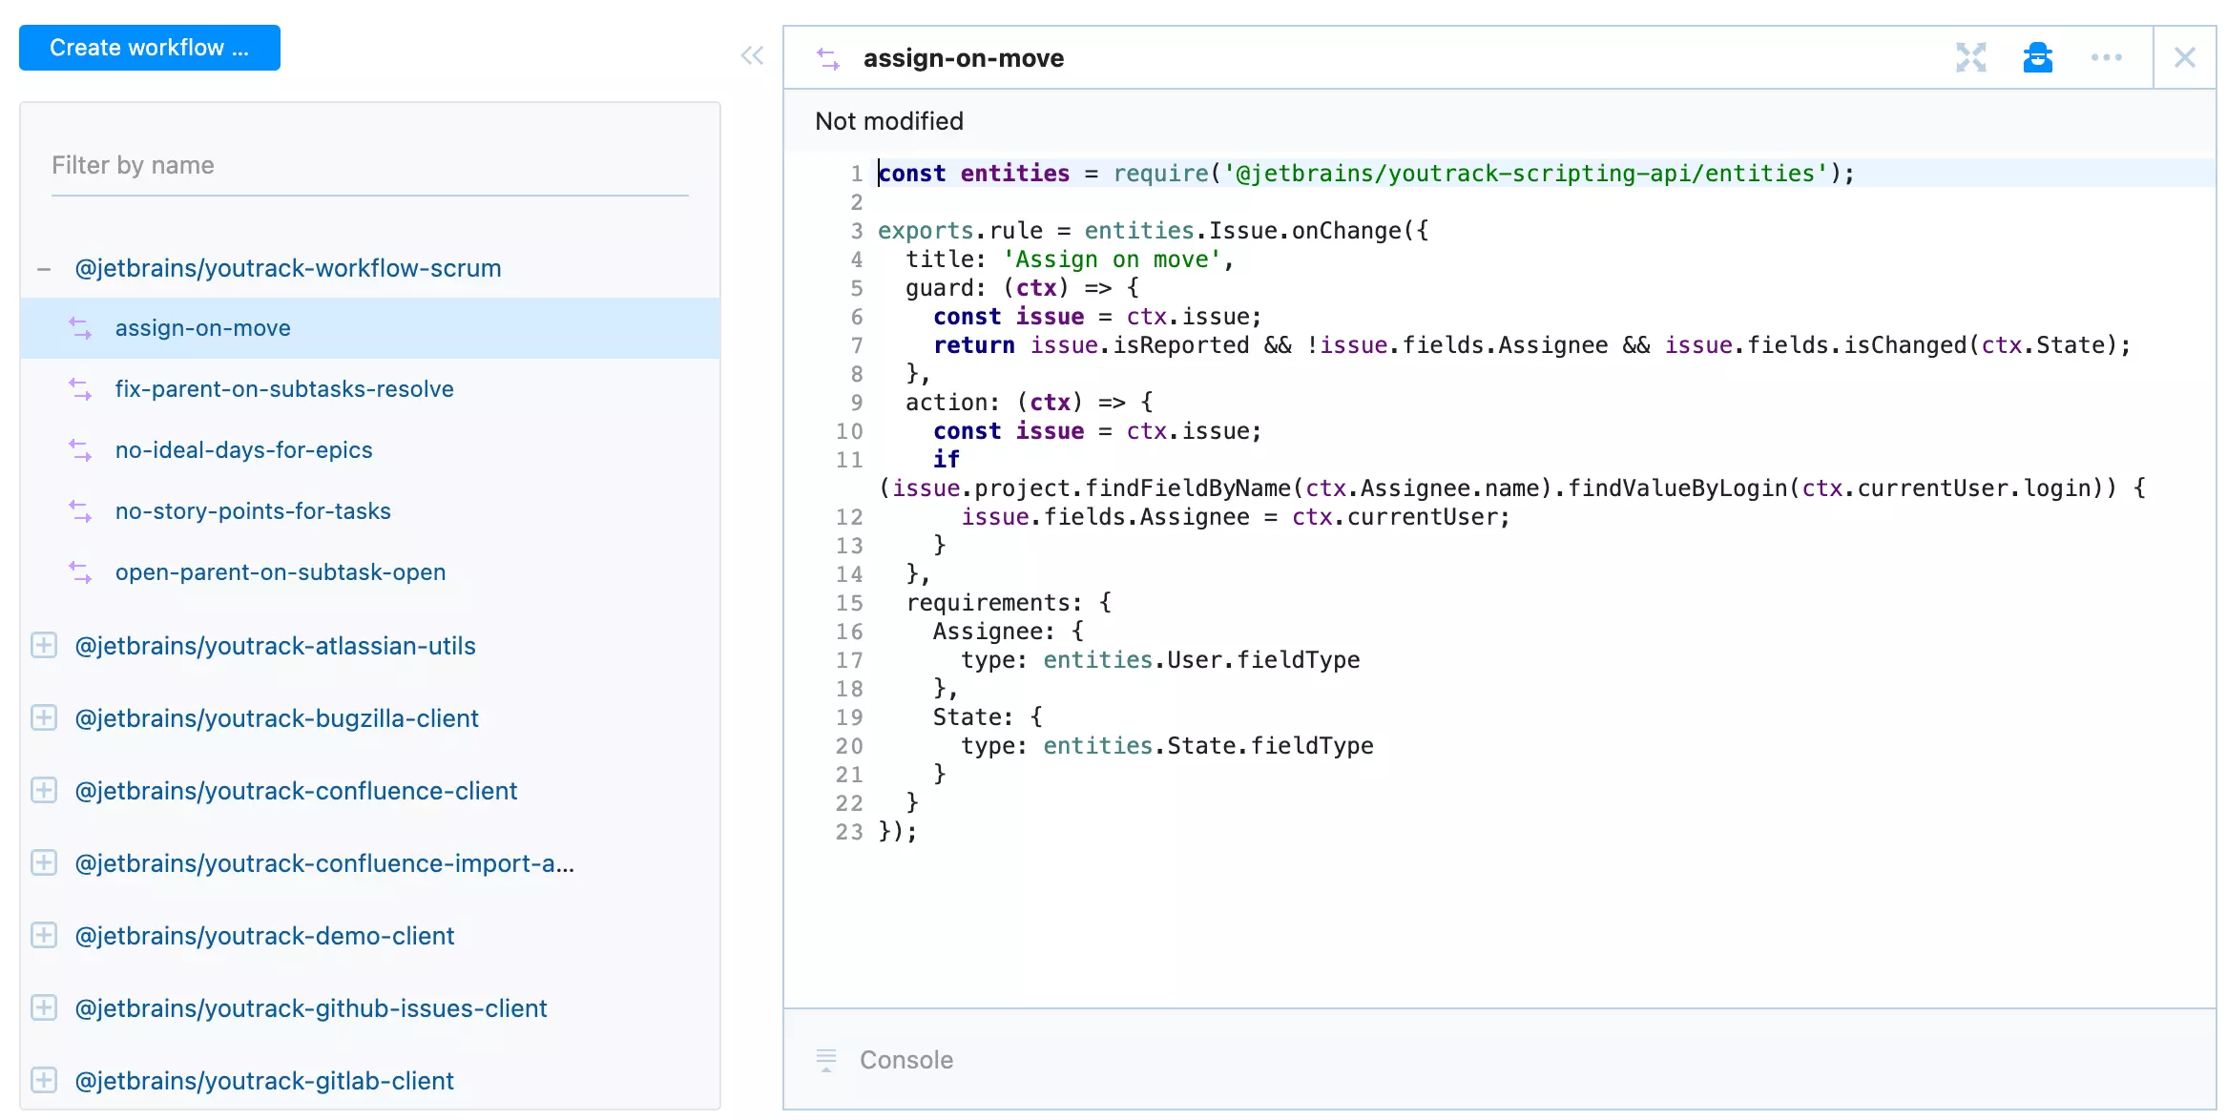Click the more options ellipsis icon
Image resolution: width=2227 pixels, height=1120 pixels.
pos(2107,57)
